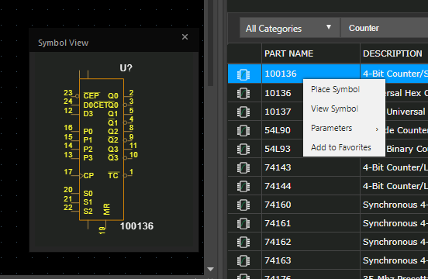This screenshot has height=279, width=428.
Task: Close the Symbol View panel
Action: (x=185, y=37)
